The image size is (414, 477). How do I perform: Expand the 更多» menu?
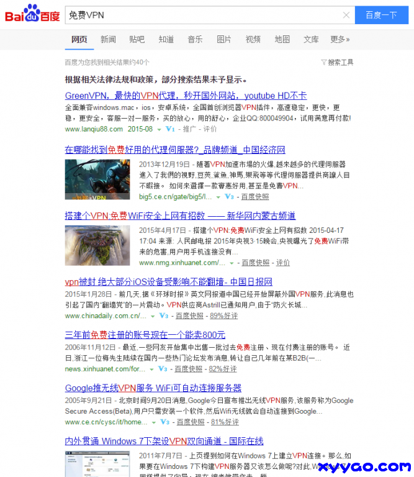tap(340, 39)
